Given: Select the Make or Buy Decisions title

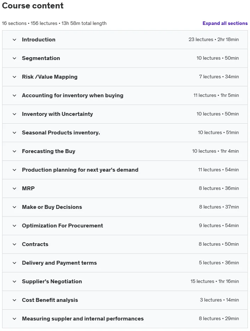Looking at the screenshot, I should [52, 207].
